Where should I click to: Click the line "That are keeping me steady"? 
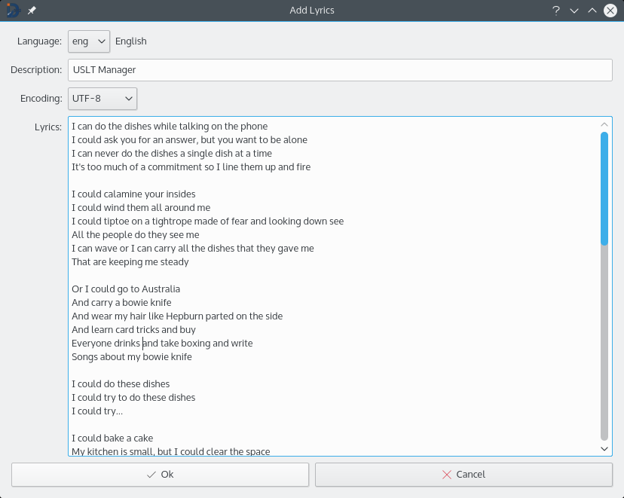click(x=130, y=262)
